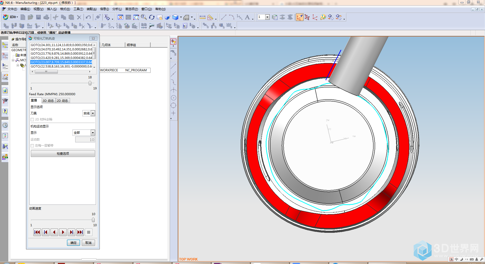This screenshot has width=485, height=264.
Task: Click the New file icon
Action: (23, 17)
